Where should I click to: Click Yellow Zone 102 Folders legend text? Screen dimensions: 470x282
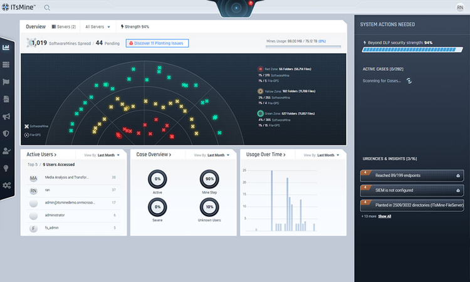pos(290,91)
